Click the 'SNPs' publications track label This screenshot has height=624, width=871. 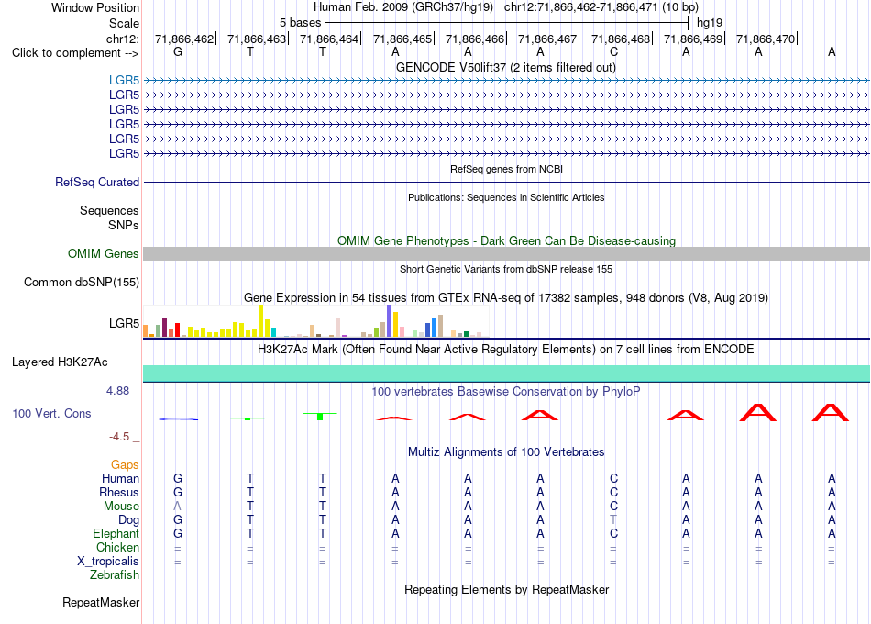tap(124, 225)
